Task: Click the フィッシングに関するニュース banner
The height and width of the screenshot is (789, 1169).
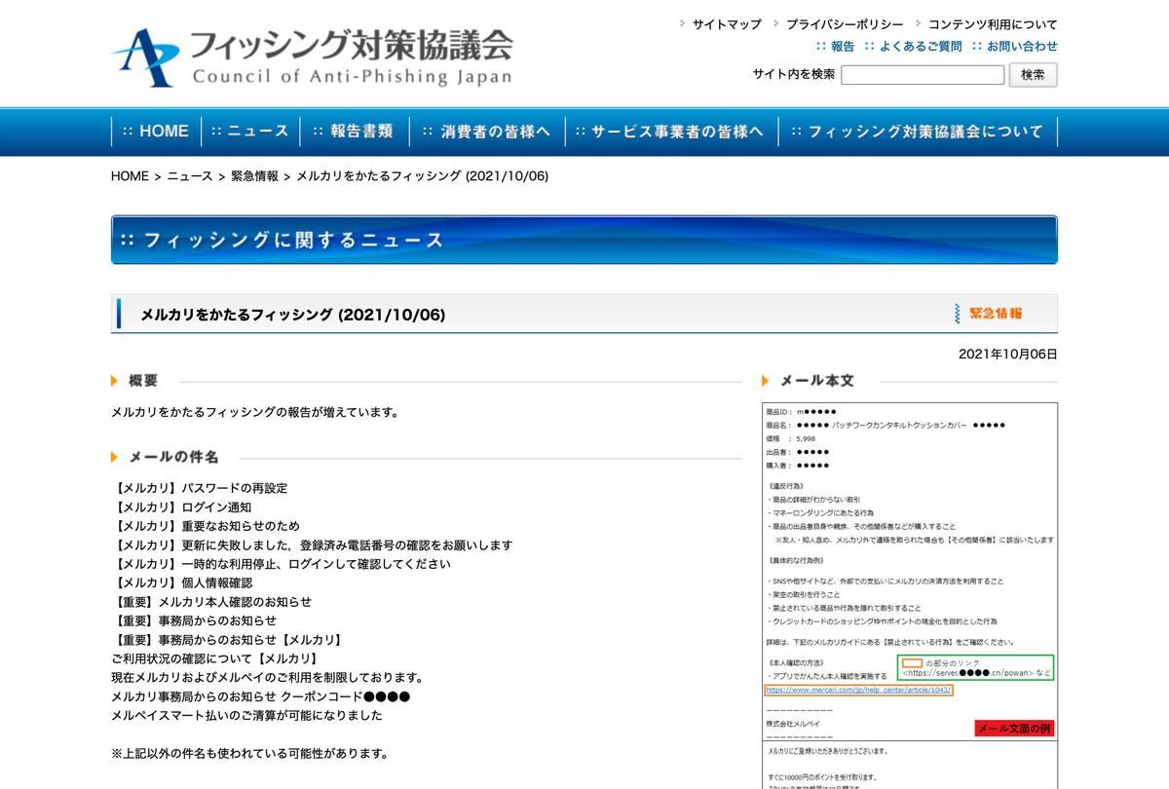Action: pyautogui.click(x=584, y=240)
